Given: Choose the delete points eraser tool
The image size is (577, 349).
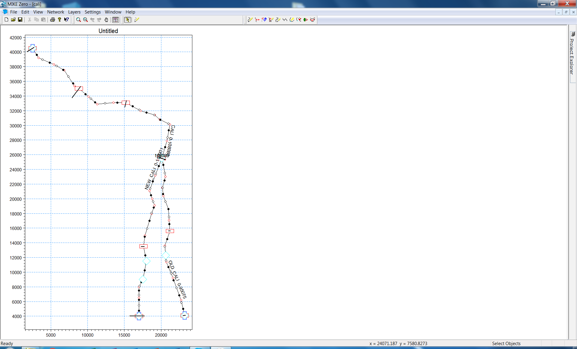Looking at the screenshot, I should (x=264, y=20).
